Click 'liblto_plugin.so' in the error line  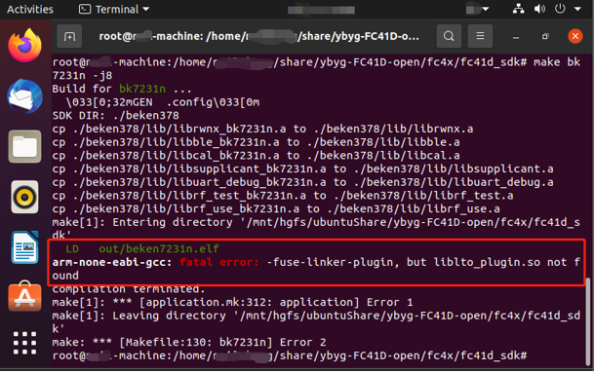pyautogui.click(x=487, y=262)
